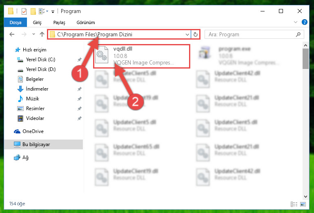Switch to details view icon in status bar
Viewport: 314px width, 213px height.
point(294,204)
